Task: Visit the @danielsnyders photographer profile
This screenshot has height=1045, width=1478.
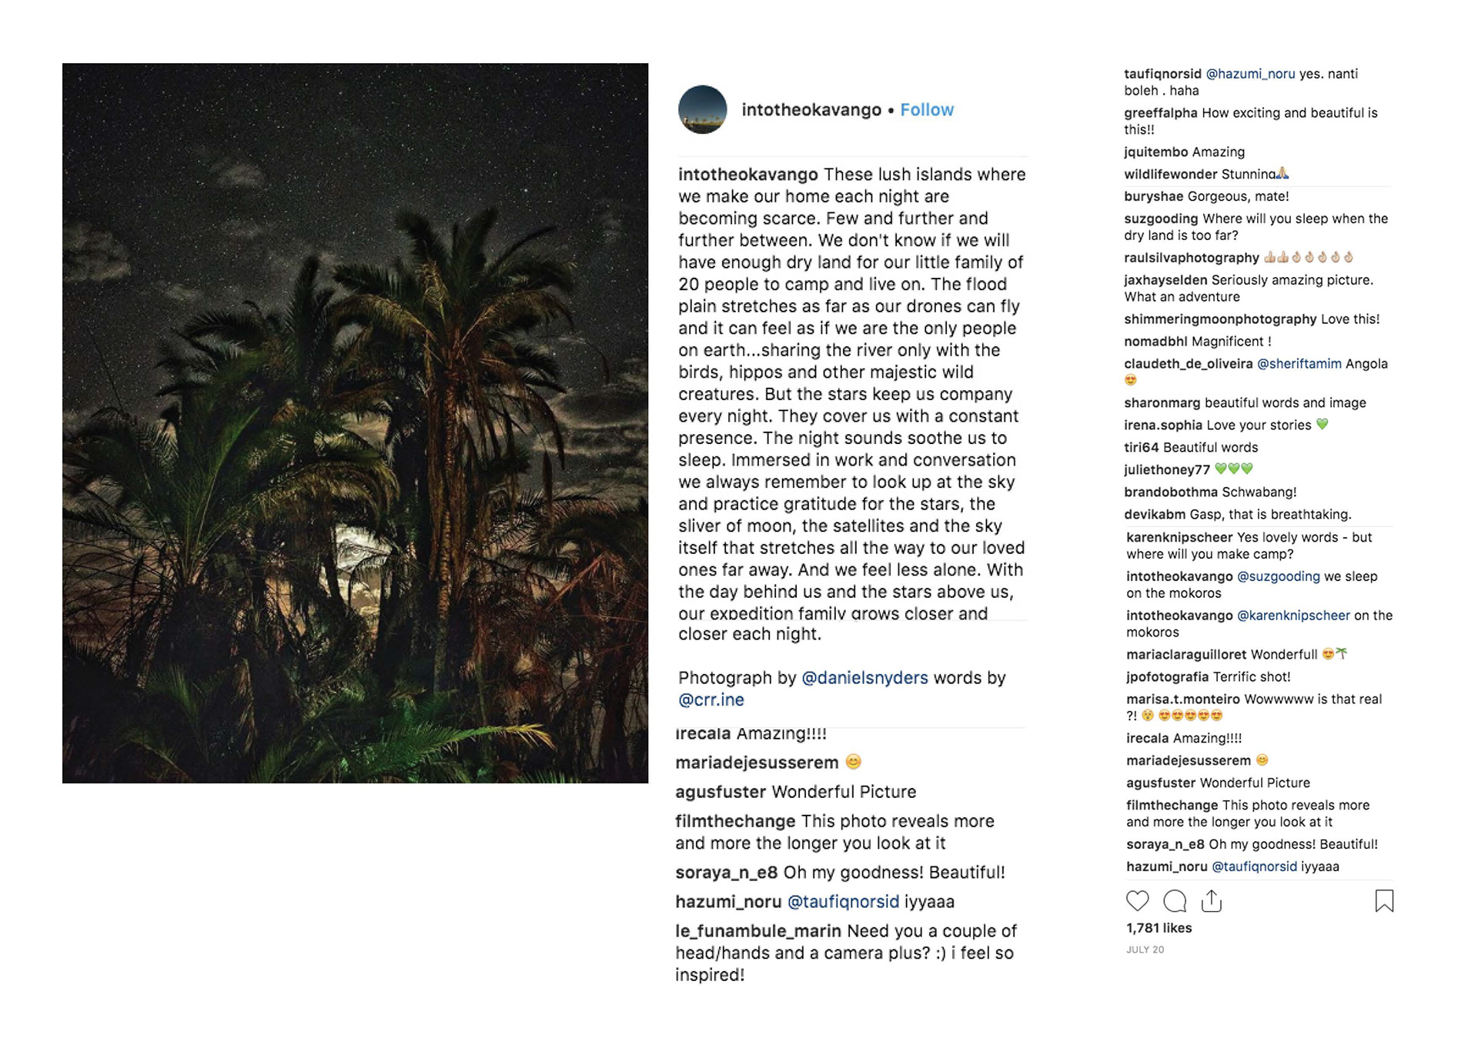Action: 864,678
